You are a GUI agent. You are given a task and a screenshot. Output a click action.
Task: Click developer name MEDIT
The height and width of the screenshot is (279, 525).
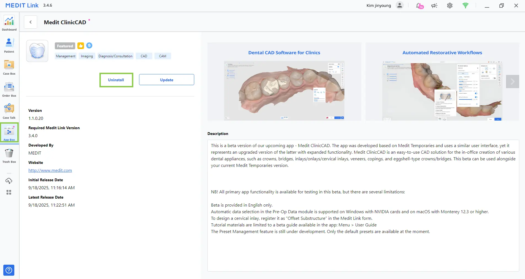(x=35, y=153)
